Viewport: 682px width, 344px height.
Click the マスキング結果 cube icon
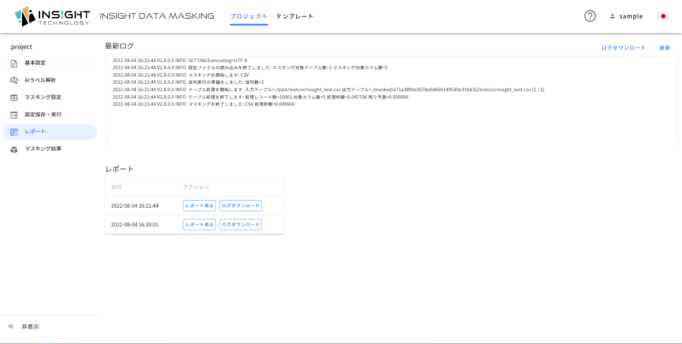[14, 149]
